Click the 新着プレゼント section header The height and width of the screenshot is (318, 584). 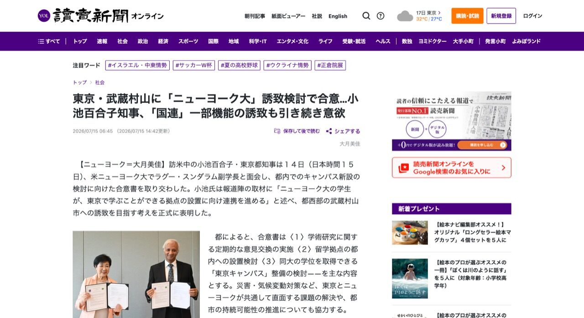coord(451,209)
